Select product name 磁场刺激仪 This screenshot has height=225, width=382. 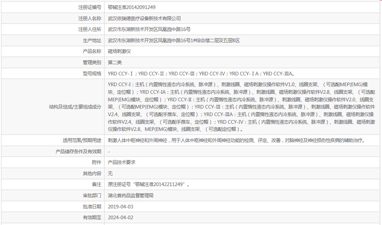pyautogui.click(x=119, y=51)
